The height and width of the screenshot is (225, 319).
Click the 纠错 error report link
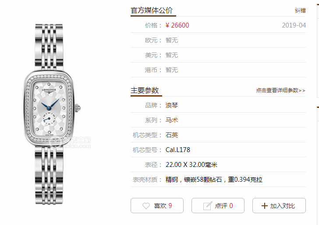click(x=301, y=10)
